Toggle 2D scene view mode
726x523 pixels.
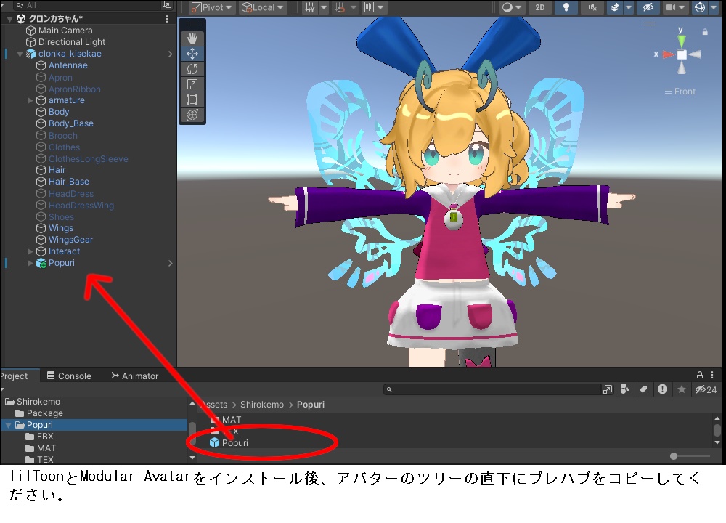pos(540,7)
